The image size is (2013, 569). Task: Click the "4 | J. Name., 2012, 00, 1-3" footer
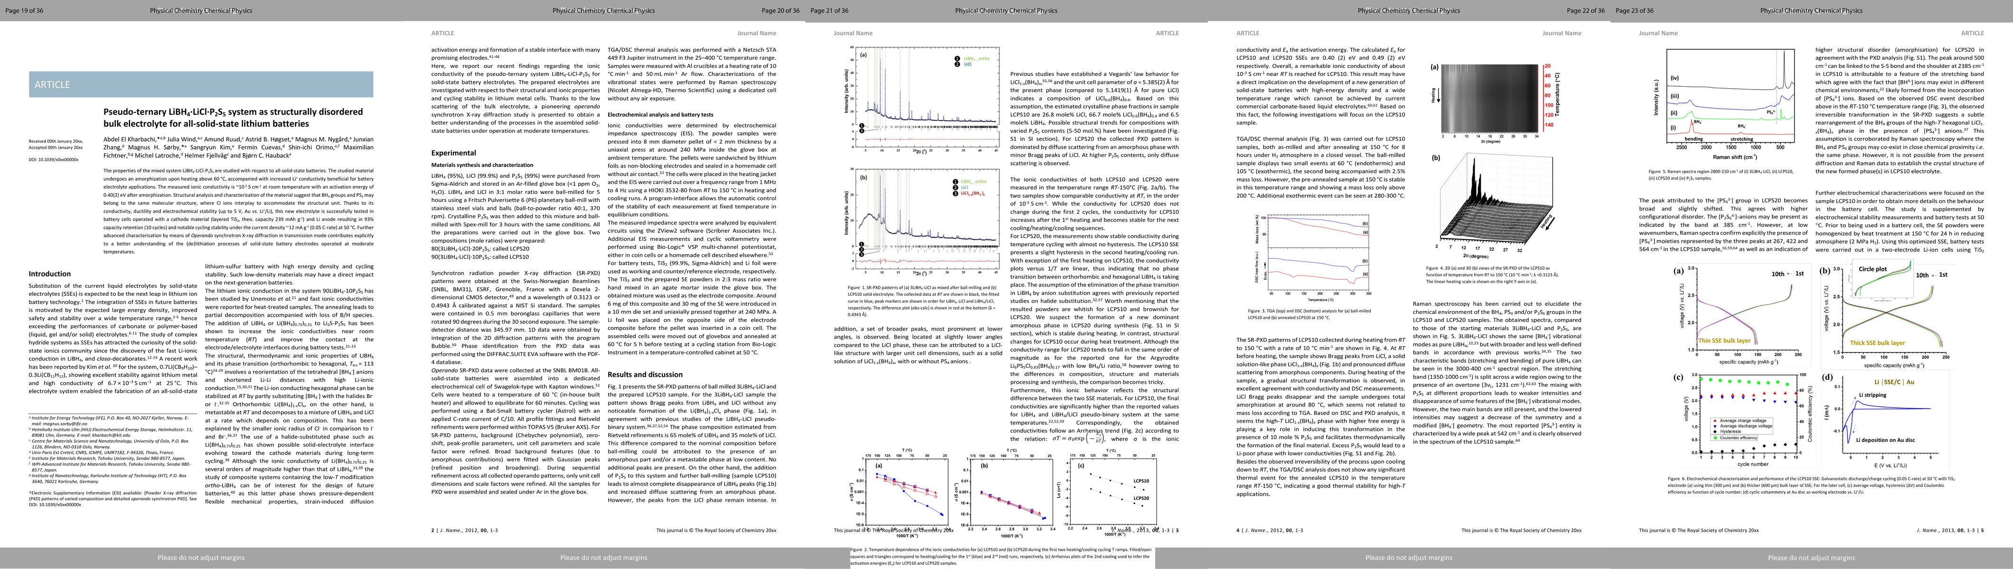click(x=1270, y=531)
